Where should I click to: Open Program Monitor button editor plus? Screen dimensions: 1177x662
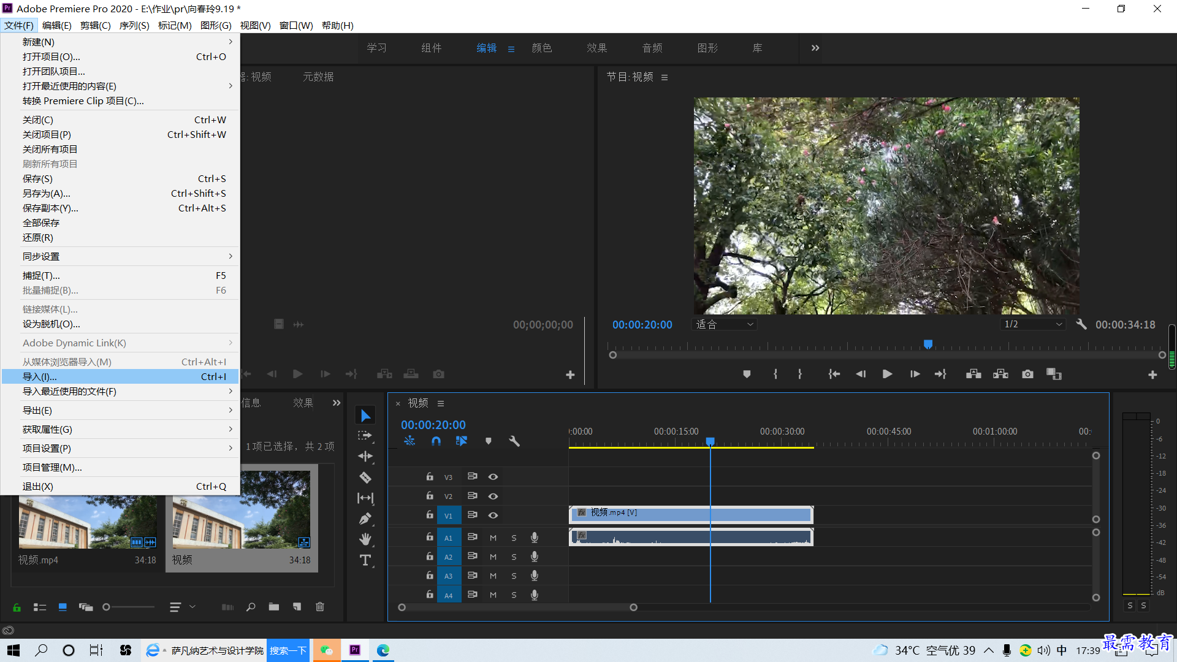[x=1152, y=375]
